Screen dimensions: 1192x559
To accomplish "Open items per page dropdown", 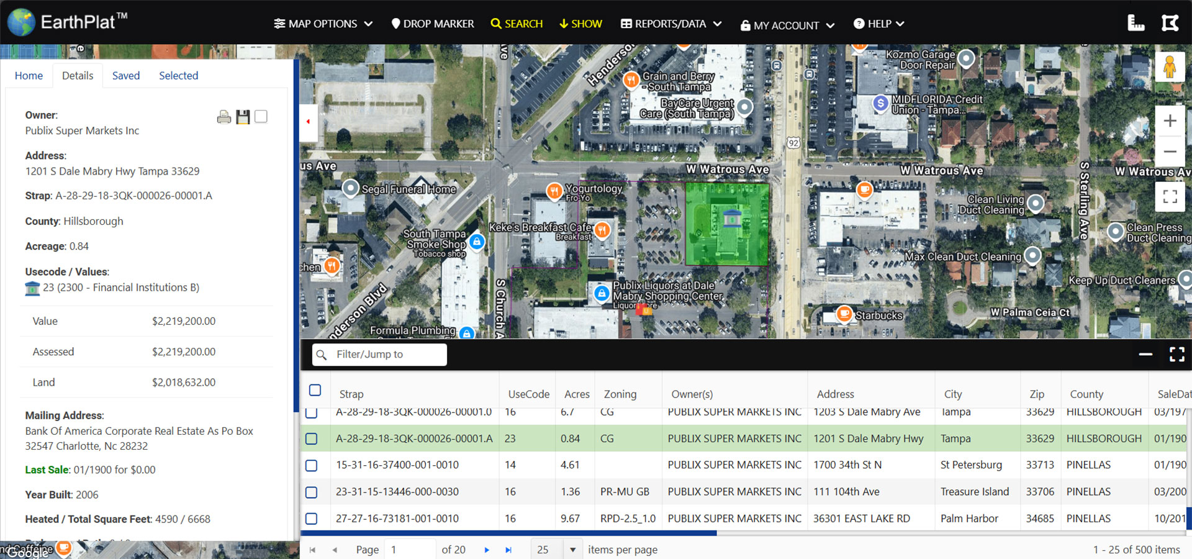I will [x=572, y=550].
